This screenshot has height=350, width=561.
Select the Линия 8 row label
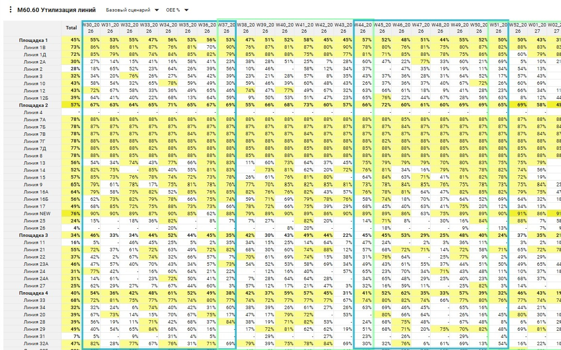33,156
